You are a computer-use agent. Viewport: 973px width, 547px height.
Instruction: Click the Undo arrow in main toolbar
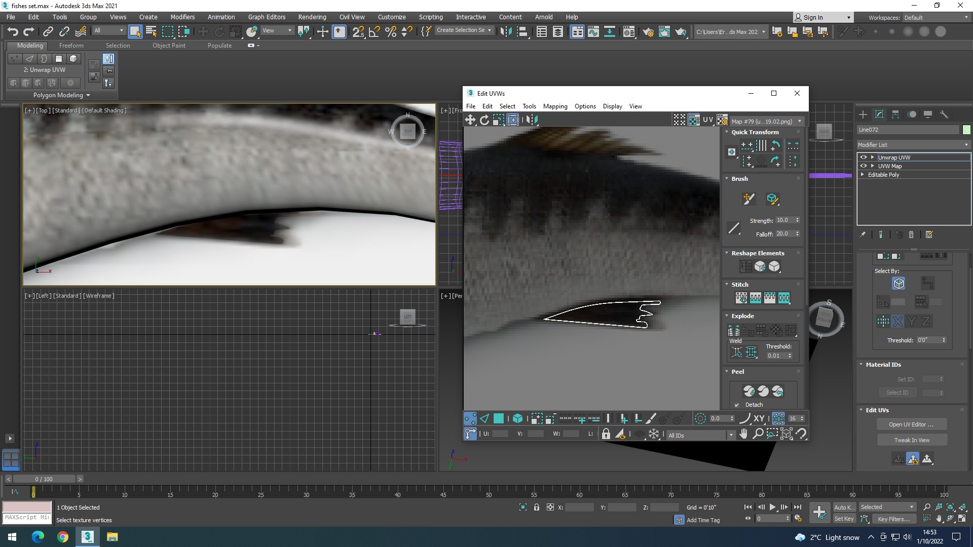13,31
